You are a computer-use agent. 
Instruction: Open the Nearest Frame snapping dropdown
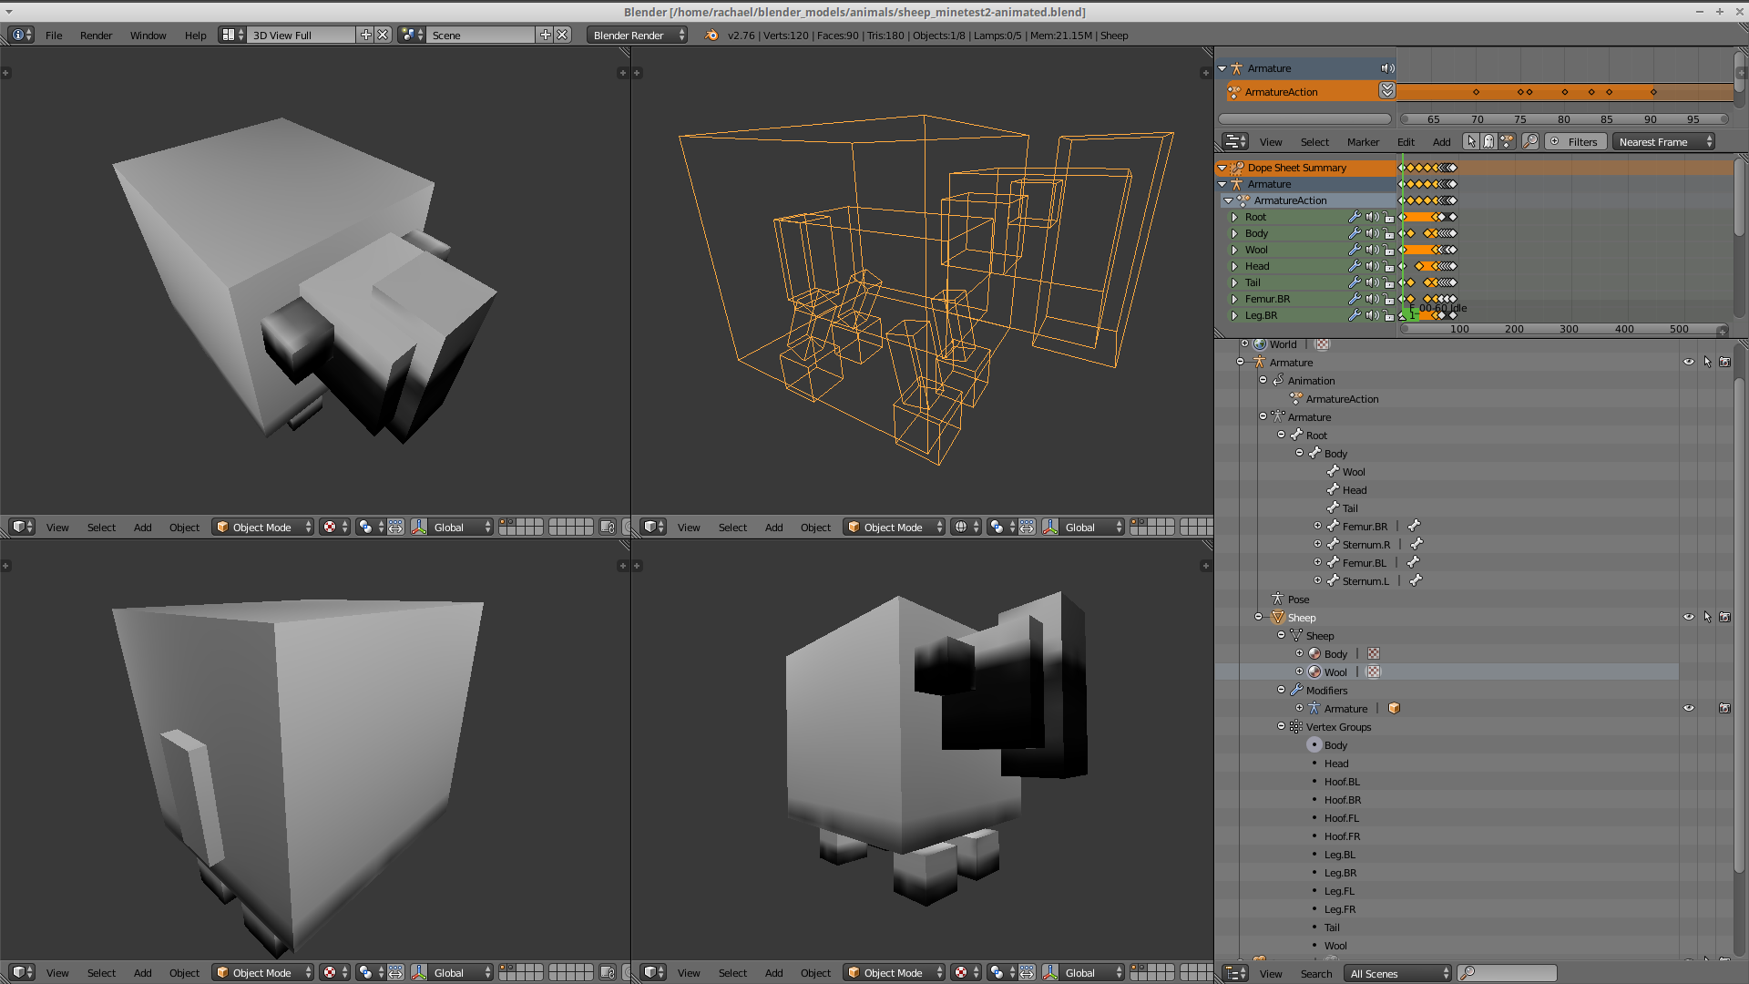(x=1662, y=141)
